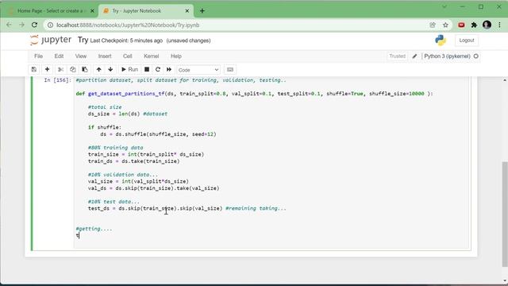Click the train_ds = ds.take(train_size) line
508x286 pixels.
pyautogui.click(x=133, y=161)
